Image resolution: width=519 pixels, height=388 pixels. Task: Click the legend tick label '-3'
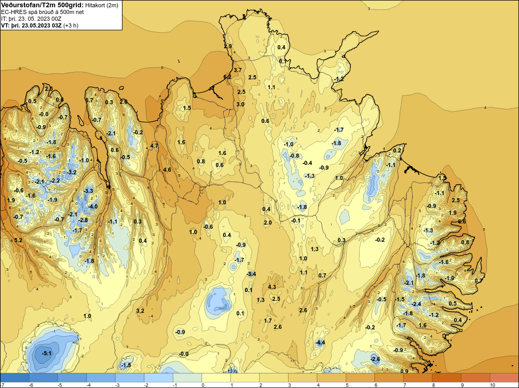tap(116, 385)
